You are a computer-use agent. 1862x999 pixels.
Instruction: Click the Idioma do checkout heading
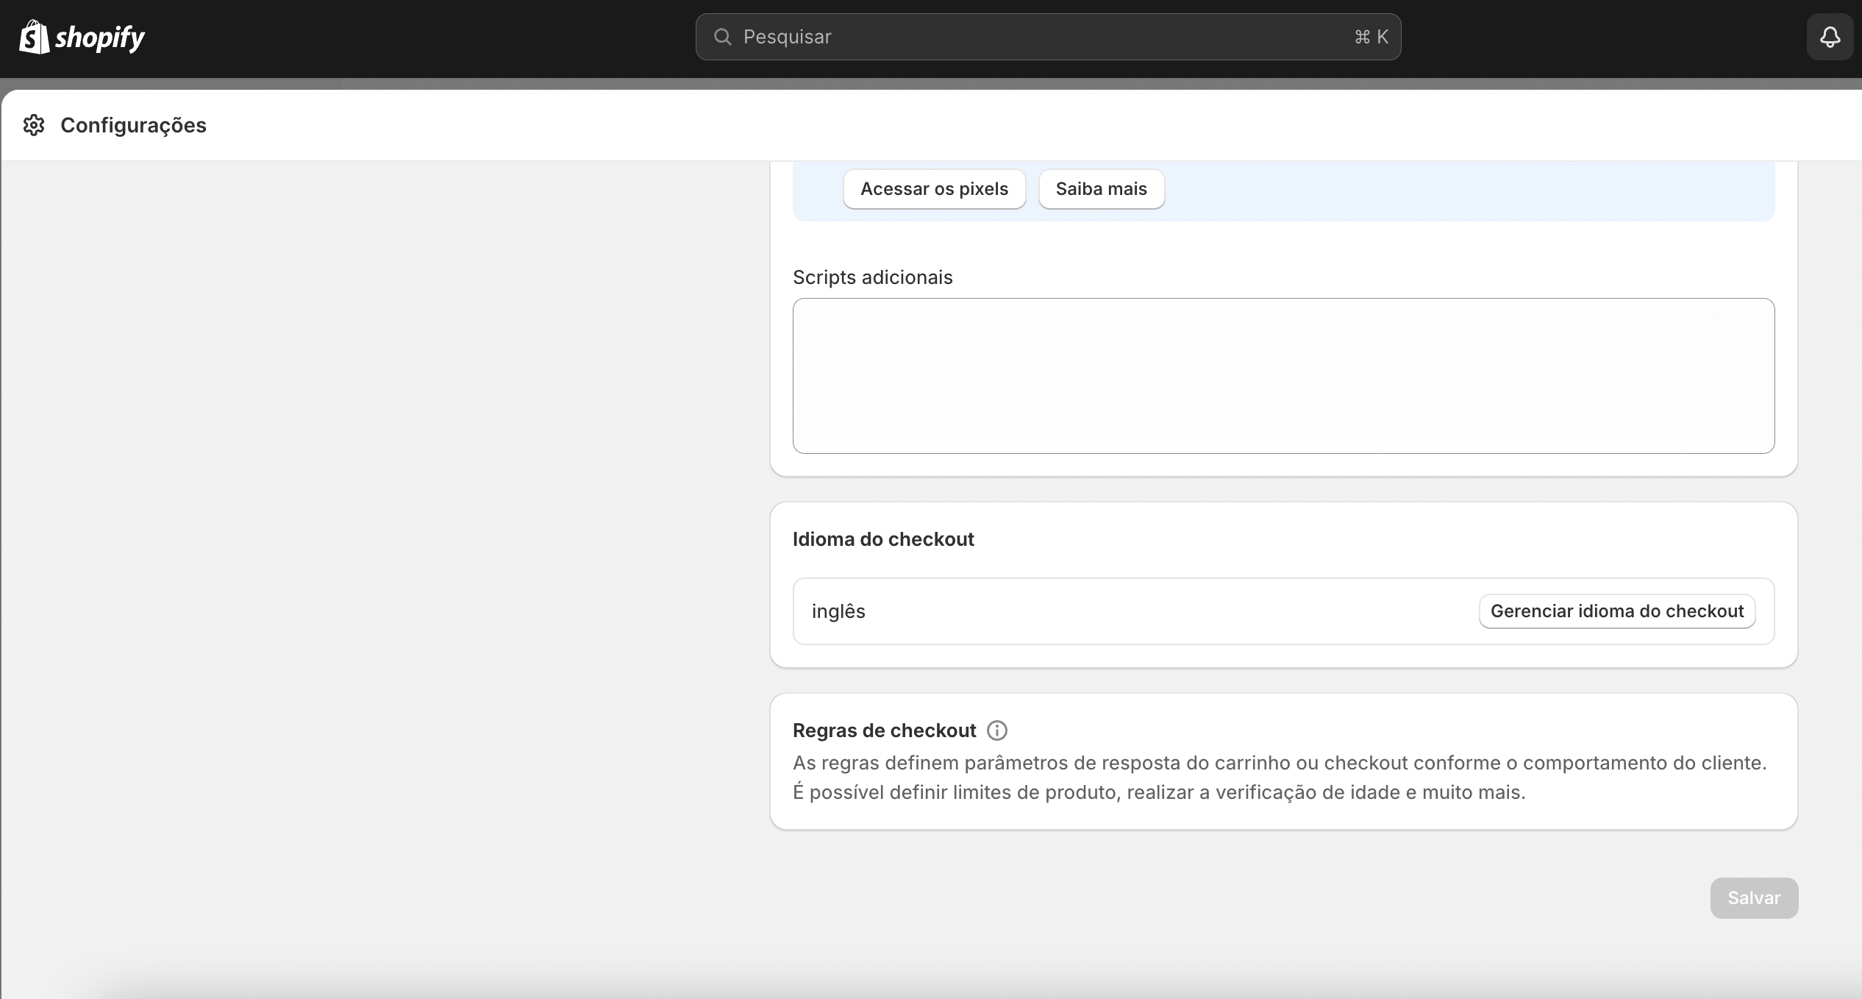883,539
